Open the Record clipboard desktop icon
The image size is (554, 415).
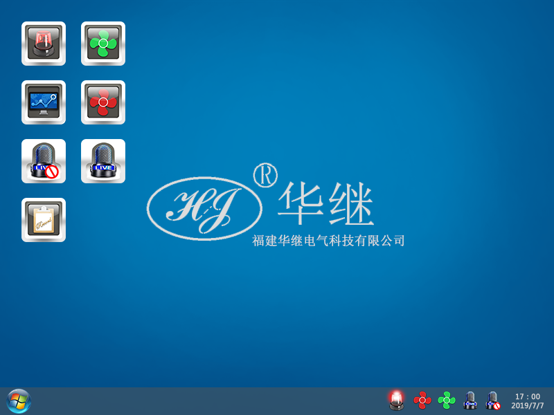tap(44, 220)
